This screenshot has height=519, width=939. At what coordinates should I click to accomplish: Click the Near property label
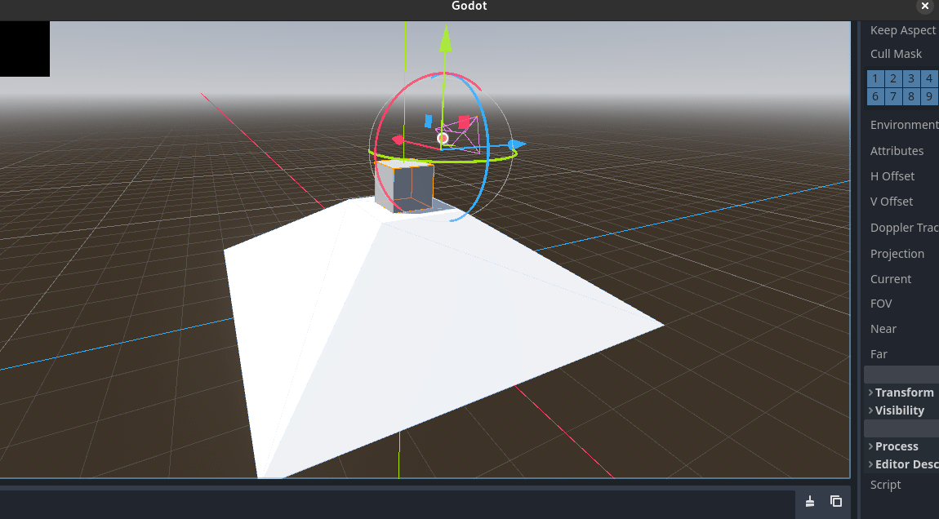click(x=883, y=328)
